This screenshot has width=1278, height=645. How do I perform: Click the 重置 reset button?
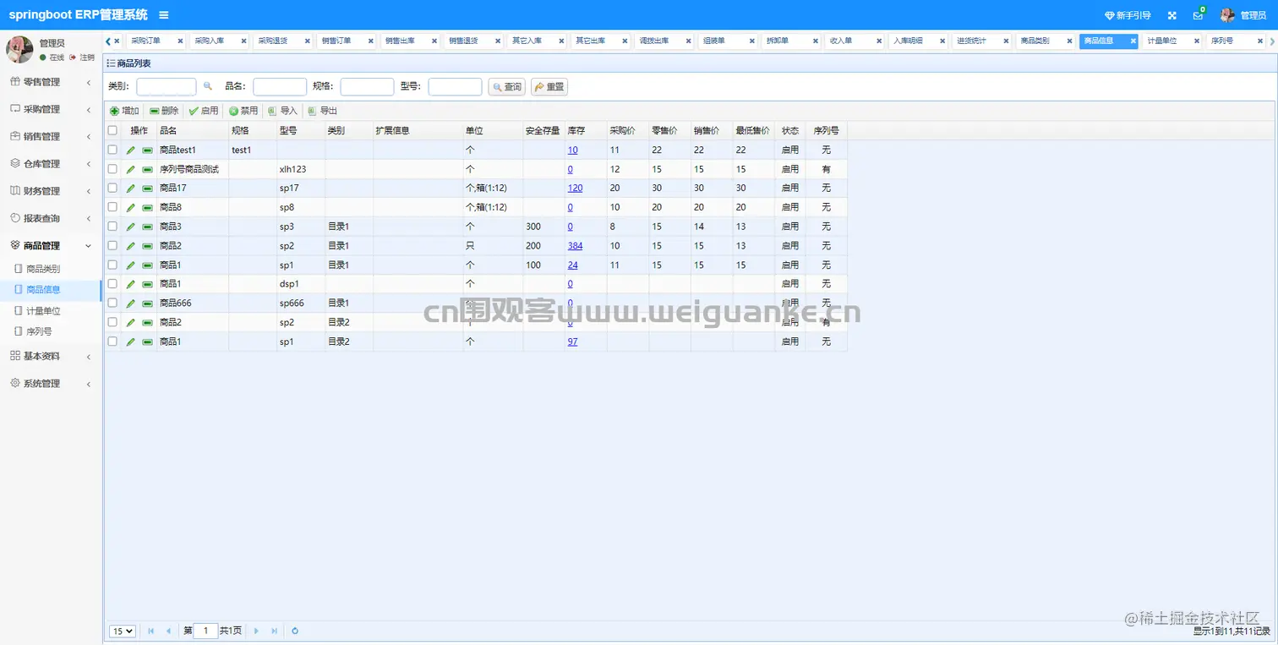coord(549,87)
